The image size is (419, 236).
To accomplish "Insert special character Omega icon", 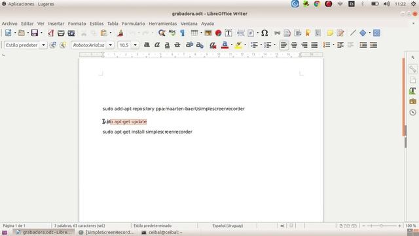I will [264, 33].
